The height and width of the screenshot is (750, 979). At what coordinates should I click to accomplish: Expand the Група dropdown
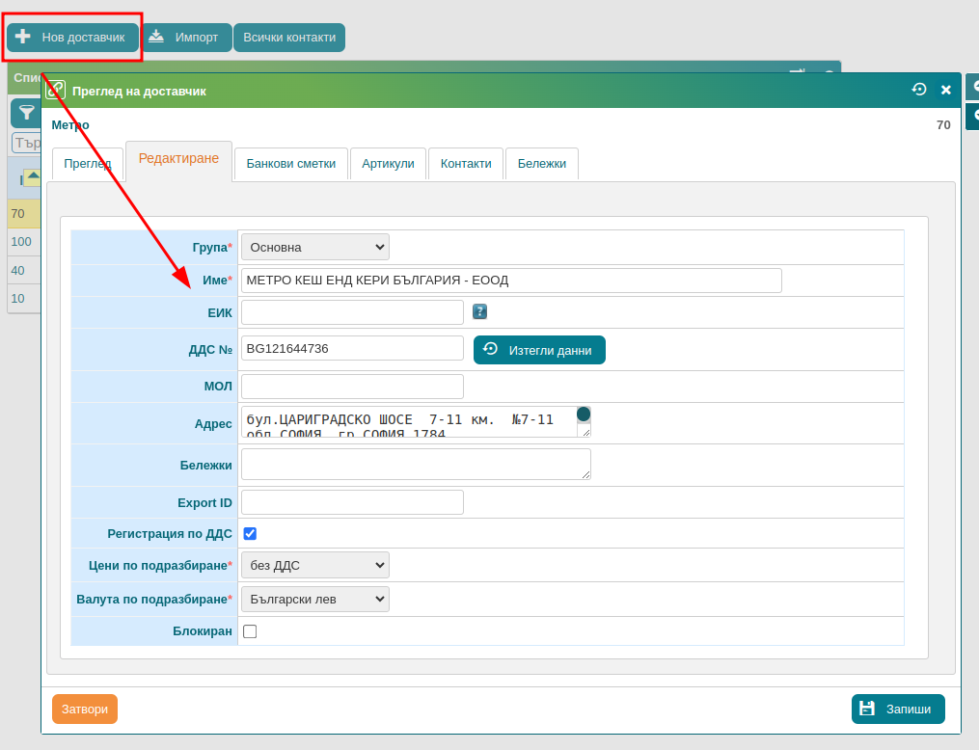click(x=315, y=247)
